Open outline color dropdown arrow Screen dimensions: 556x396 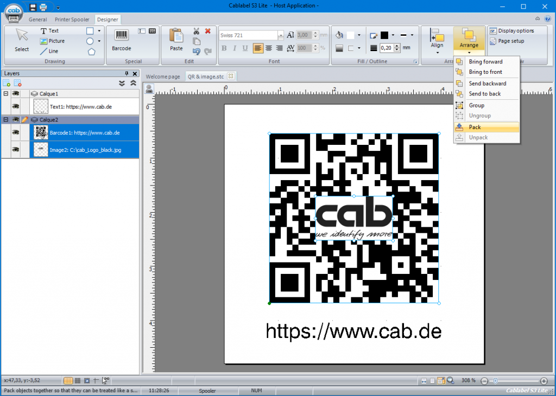click(393, 35)
